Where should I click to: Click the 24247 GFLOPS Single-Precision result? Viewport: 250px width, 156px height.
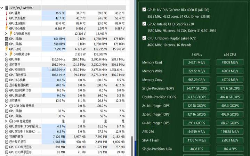click(x=196, y=88)
